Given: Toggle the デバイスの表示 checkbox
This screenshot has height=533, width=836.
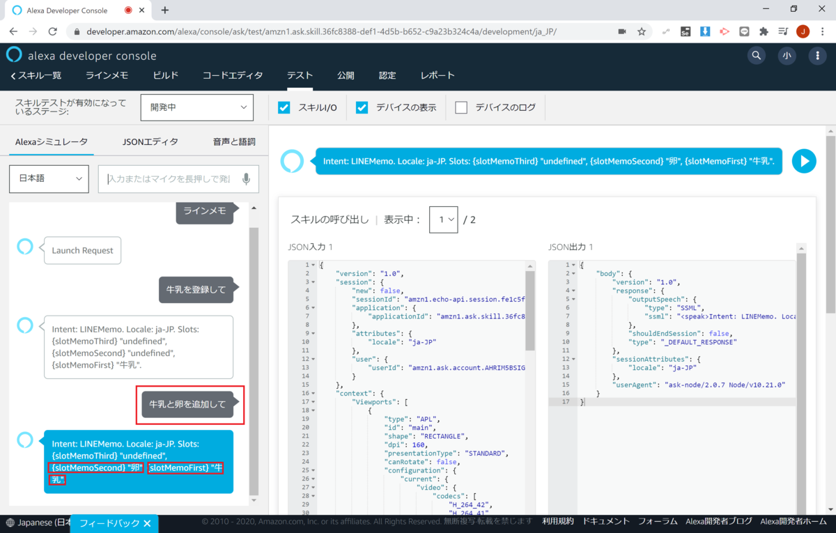Looking at the screenshot, I should (362, 107).
